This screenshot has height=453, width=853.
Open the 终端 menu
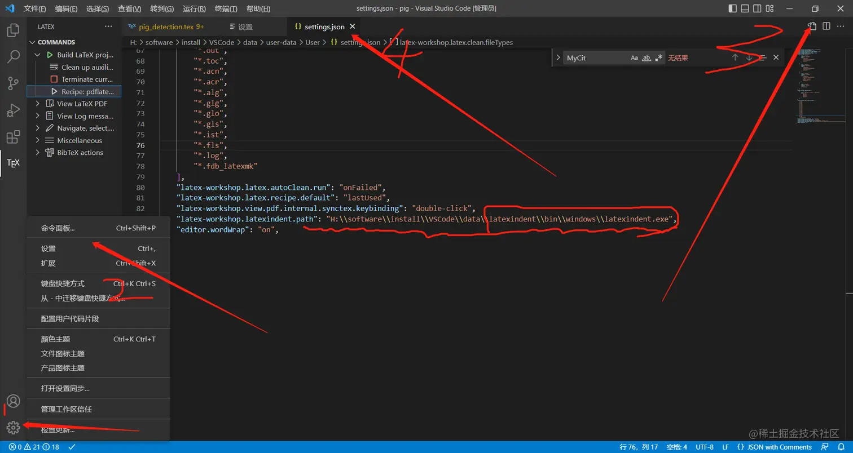(x=226, y=8)
